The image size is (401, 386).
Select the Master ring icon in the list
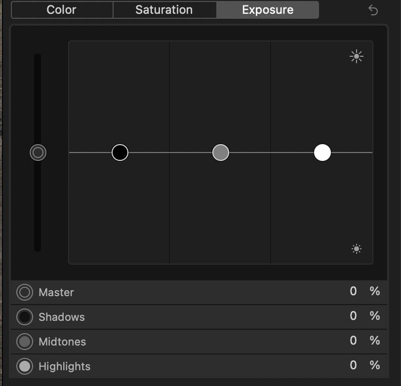[x=24, y=292]
